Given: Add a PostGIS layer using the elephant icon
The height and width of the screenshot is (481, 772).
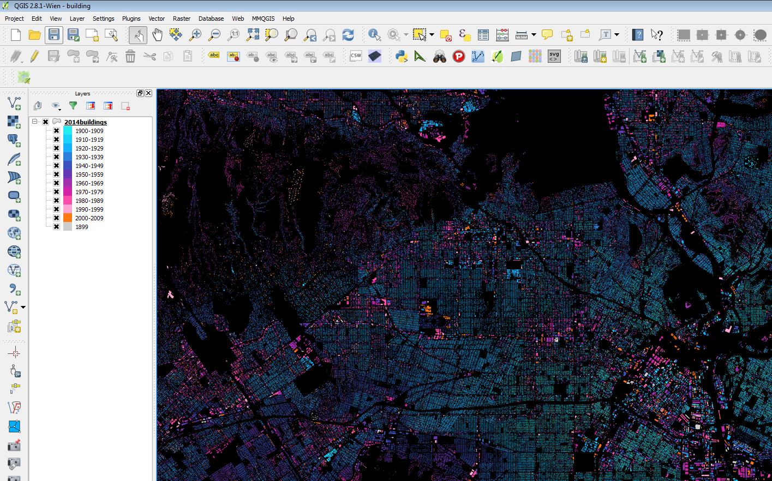Looking at the screenshot, I should [x=14, y=140].
